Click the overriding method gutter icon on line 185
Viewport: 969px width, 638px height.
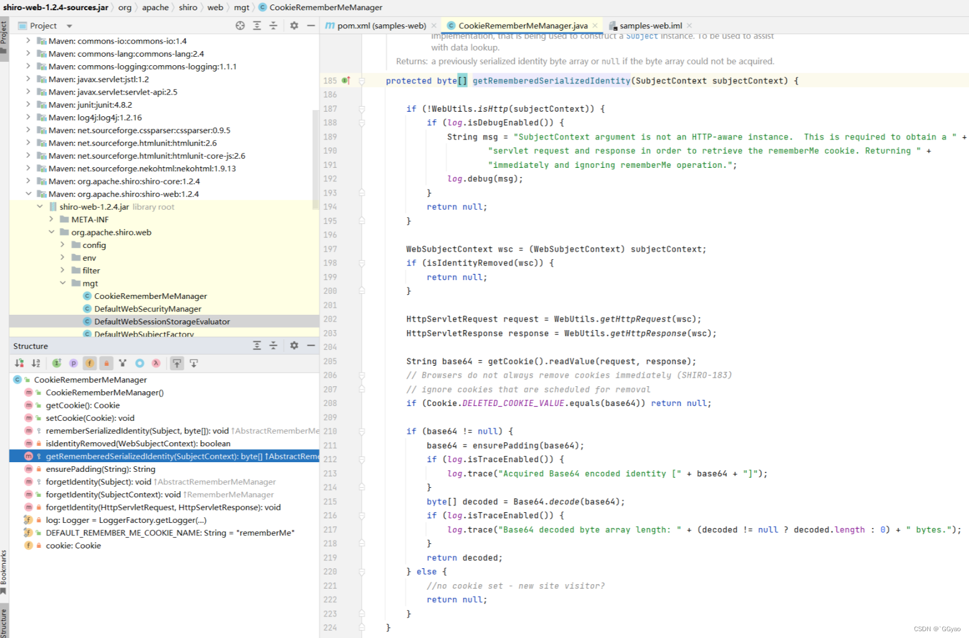point(346,81)
